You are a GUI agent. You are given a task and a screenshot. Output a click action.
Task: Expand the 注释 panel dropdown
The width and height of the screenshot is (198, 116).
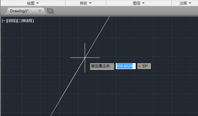(x=185, y=3)
